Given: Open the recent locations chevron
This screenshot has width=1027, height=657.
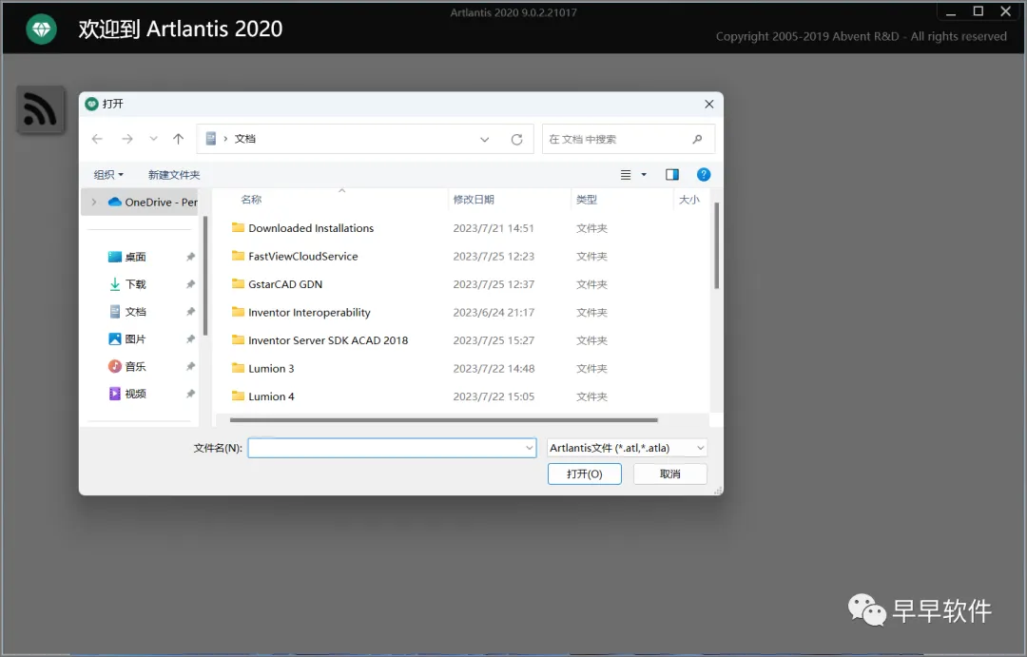Looking at the screenshot, I should pos(153,139).
